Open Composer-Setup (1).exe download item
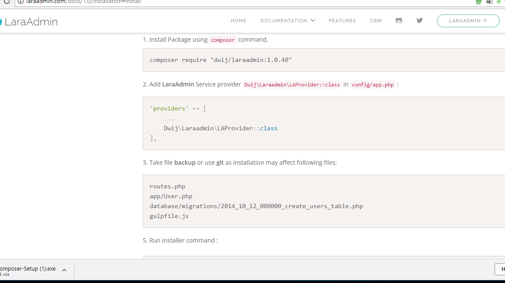The width and height of the screenshot is (505, 283). pyautogui.click(x=28, y=269)
